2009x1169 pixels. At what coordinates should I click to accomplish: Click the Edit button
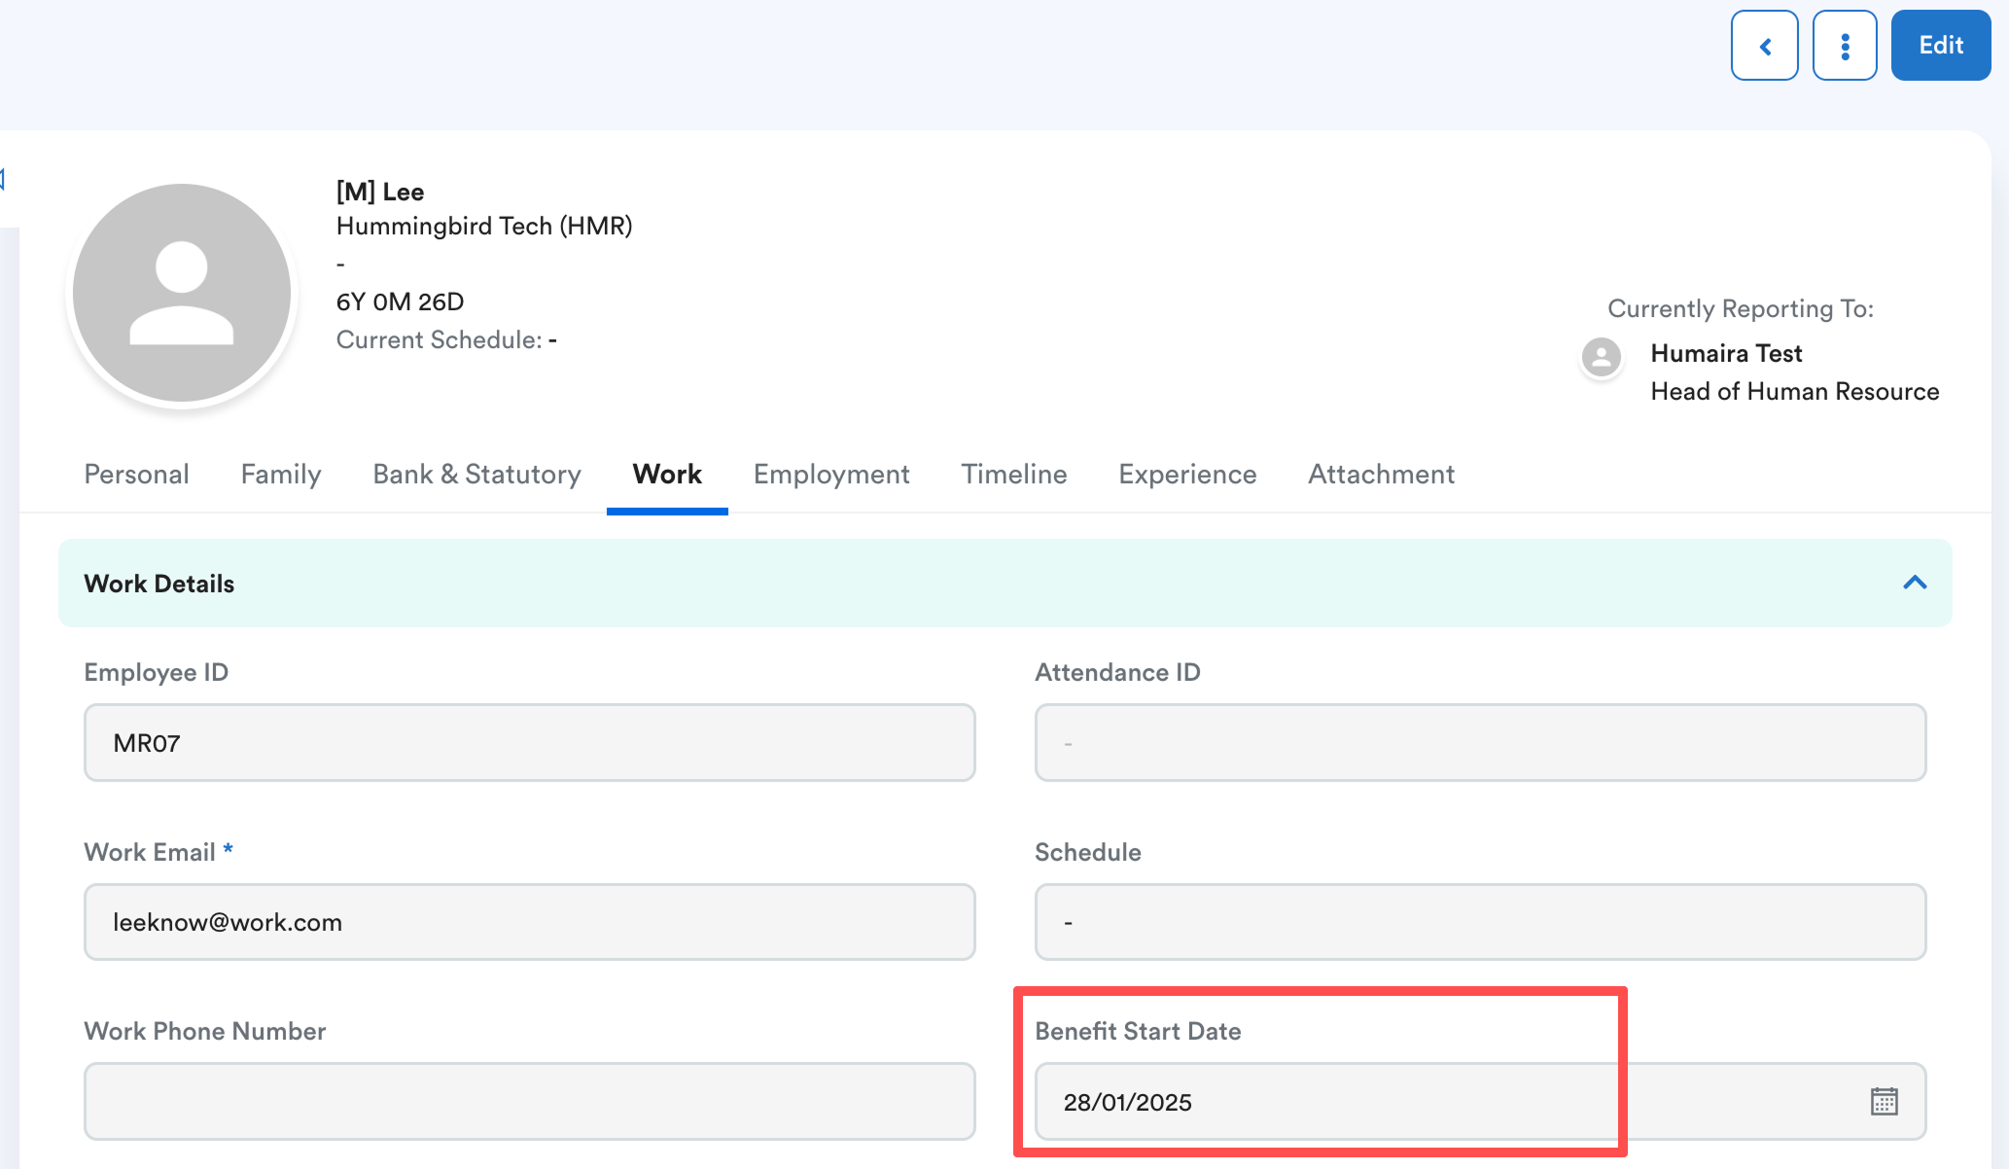(x=1940, y=46)
